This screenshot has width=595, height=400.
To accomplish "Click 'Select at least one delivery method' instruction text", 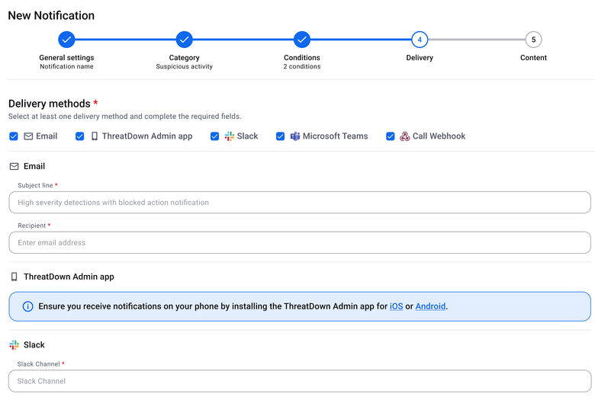I will (125, 117).
